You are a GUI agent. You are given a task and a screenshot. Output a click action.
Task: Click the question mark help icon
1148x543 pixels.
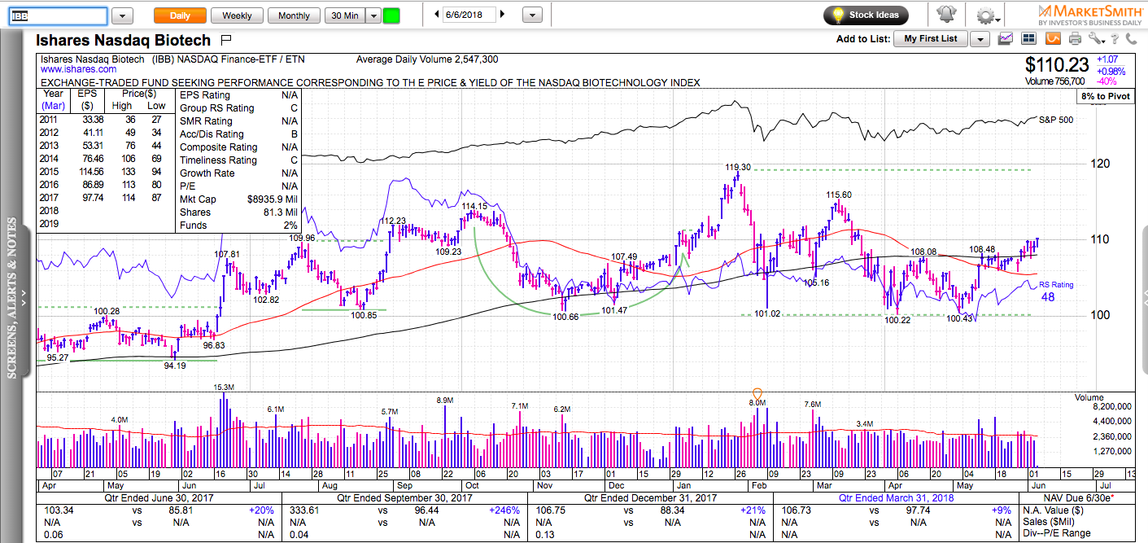pos(1115,38)
